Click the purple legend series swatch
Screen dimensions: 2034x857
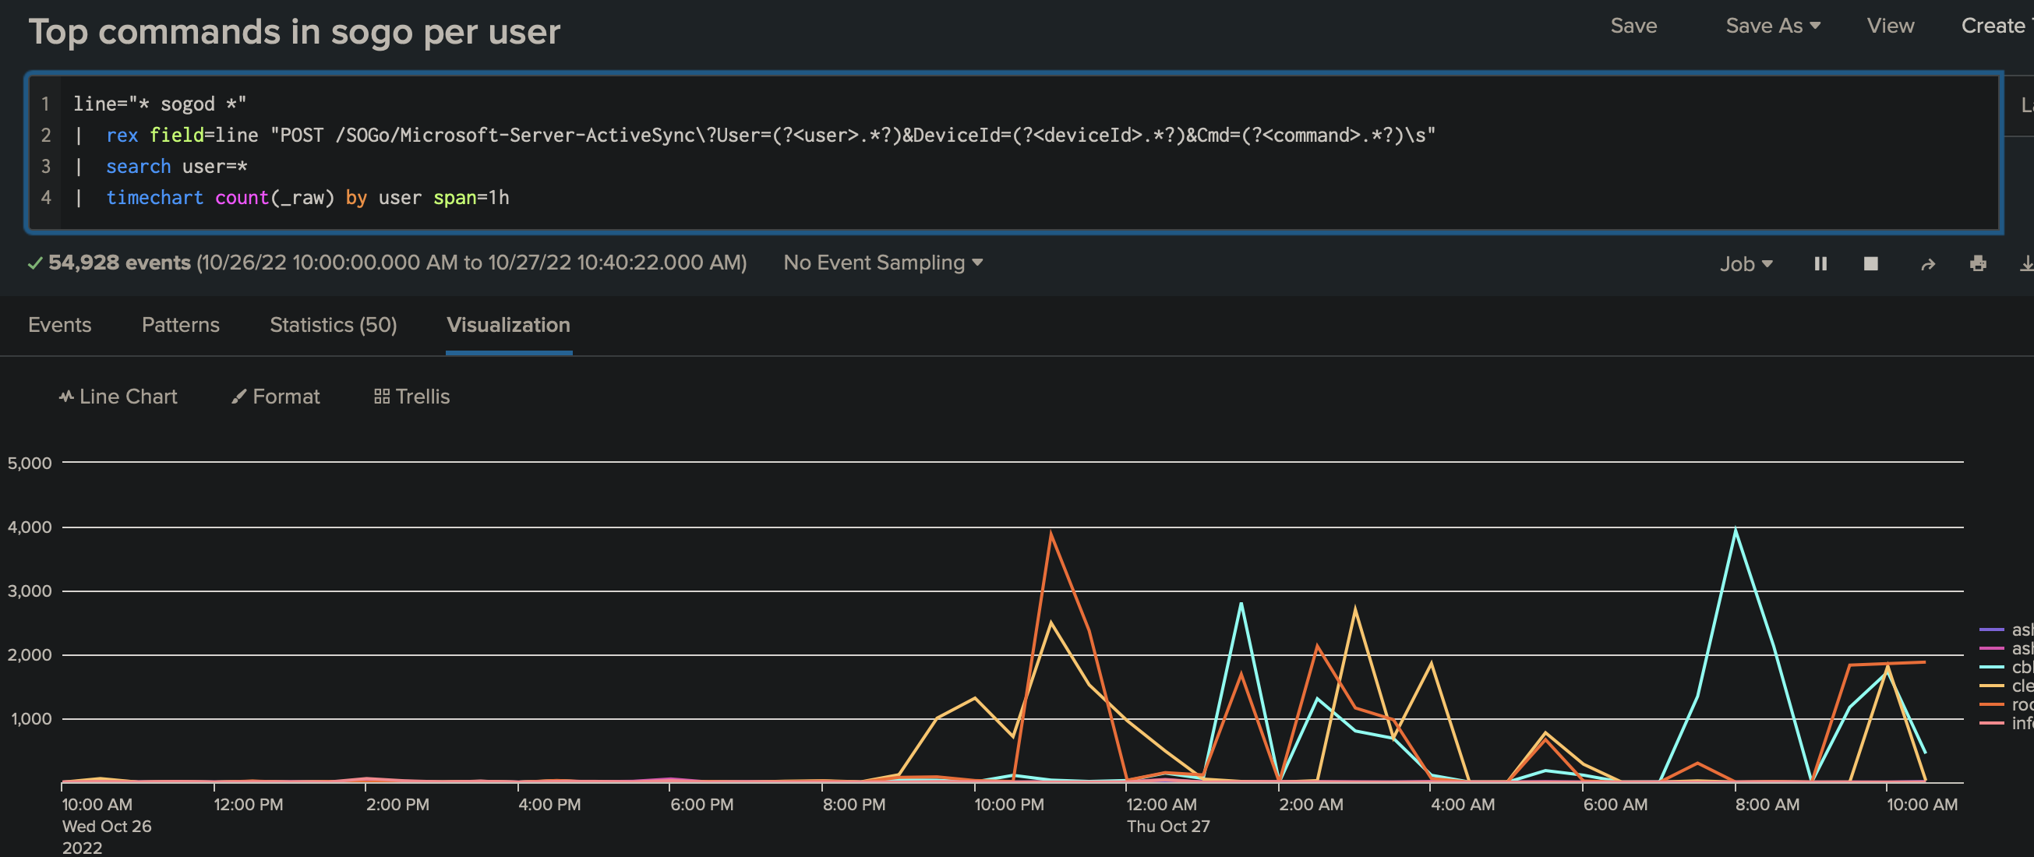[x=1991, y=630]
